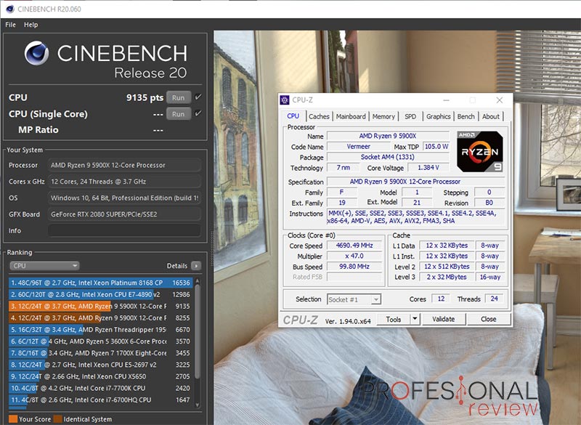Click the ranking list vertical scrollbar
This screenshot has width=581, height=425.
tap(198, 331)
